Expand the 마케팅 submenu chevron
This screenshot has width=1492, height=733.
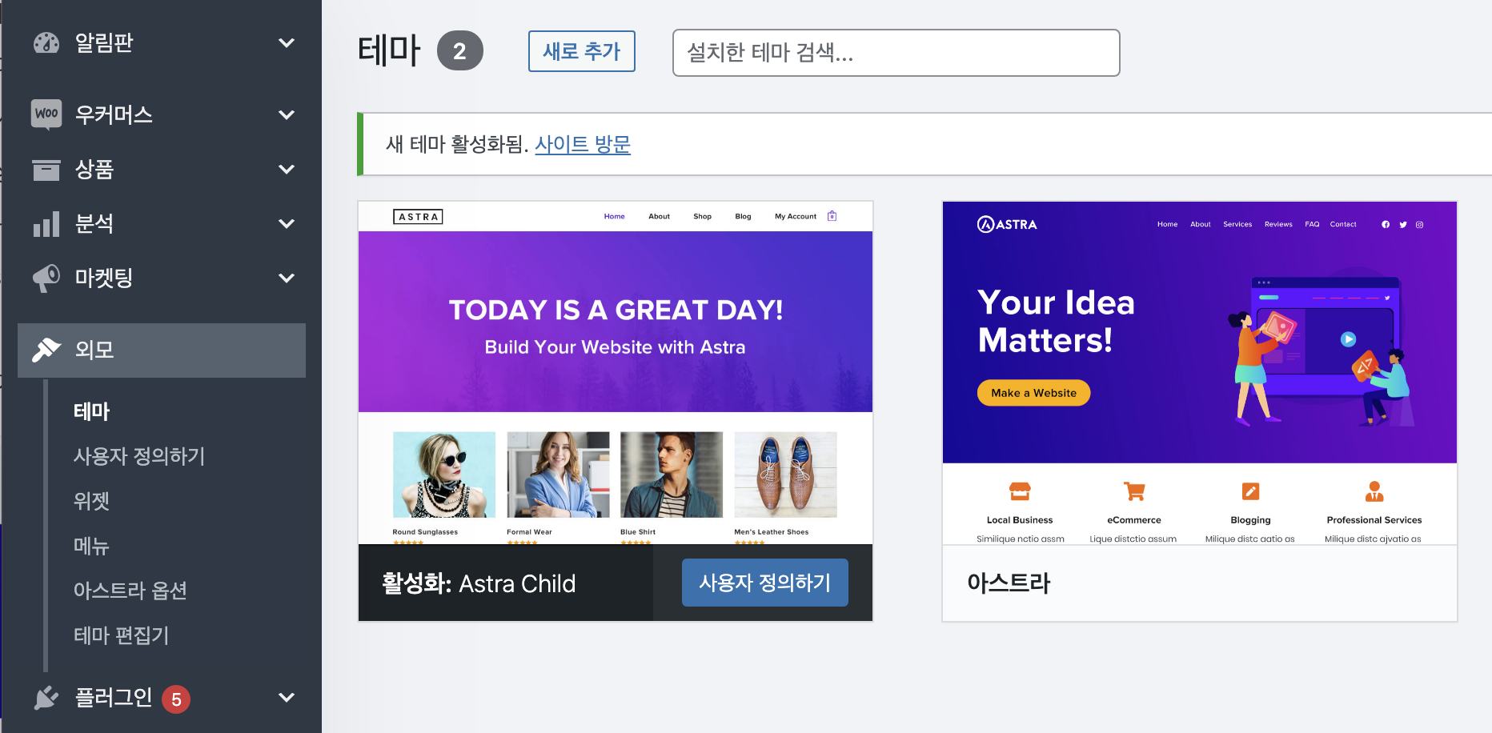287,278
